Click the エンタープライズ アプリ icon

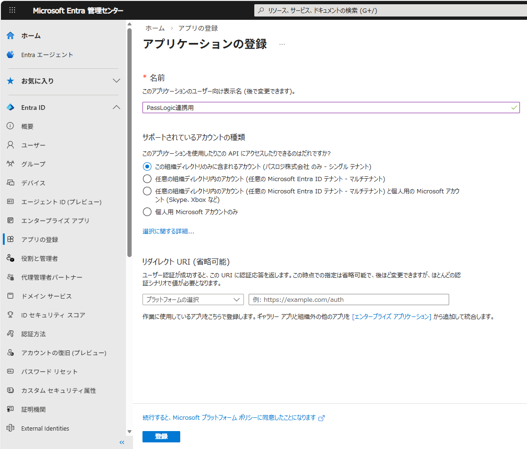coord(10,220)
